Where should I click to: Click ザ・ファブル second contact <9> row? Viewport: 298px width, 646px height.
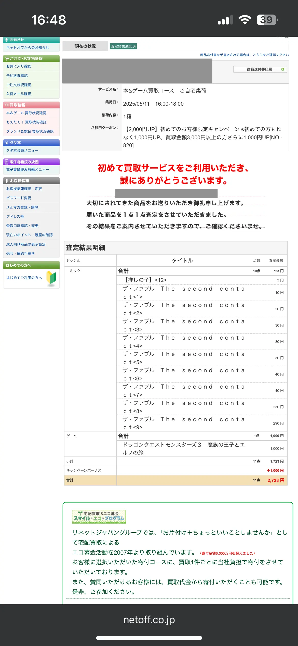coord(202,423)
